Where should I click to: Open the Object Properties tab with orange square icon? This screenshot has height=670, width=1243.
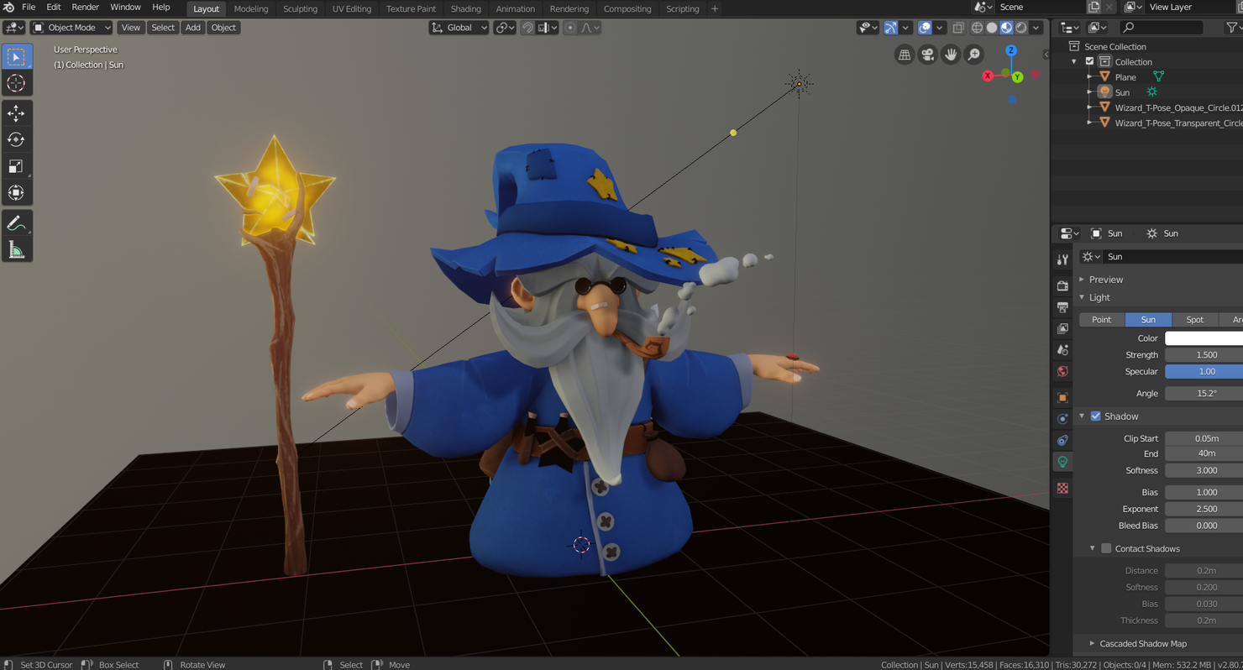[1062, 396]
